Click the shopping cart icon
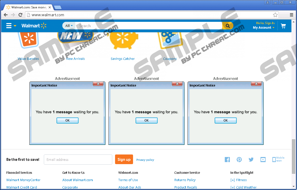This screenshot has height=190, width=297. (283, 26)
